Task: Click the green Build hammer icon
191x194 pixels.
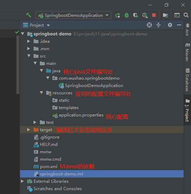Action: pos(28,15)
